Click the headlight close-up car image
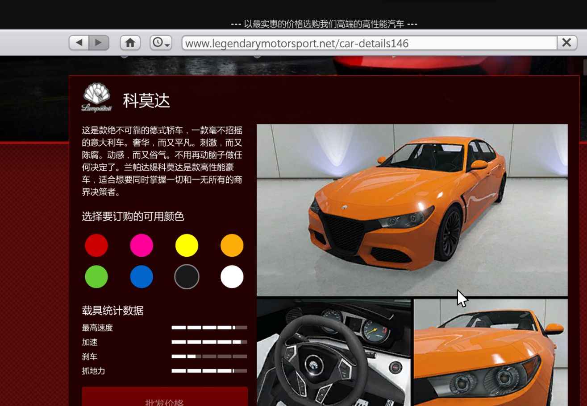 491,353
